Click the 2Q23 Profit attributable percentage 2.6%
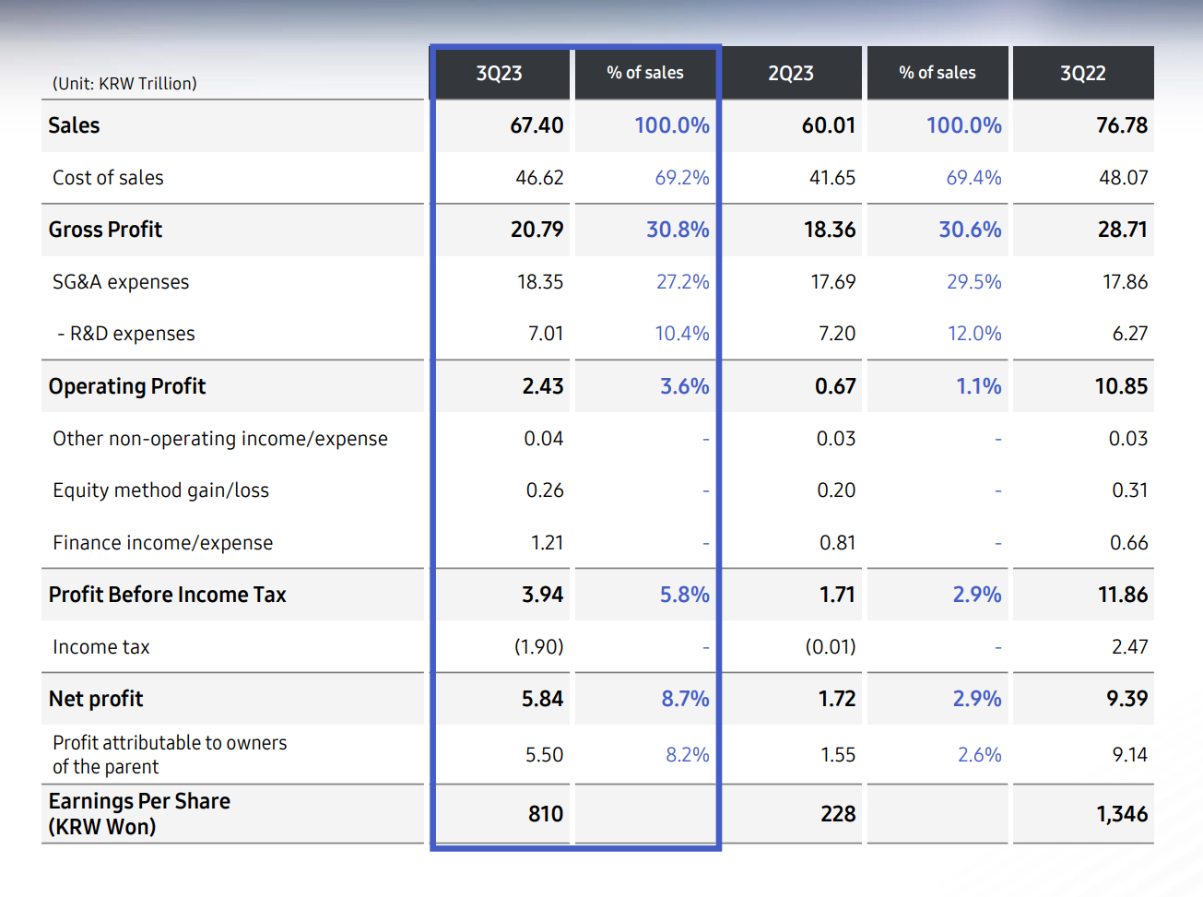Image resolution: width=1203 pixels, height=897 pixels. 979,755
